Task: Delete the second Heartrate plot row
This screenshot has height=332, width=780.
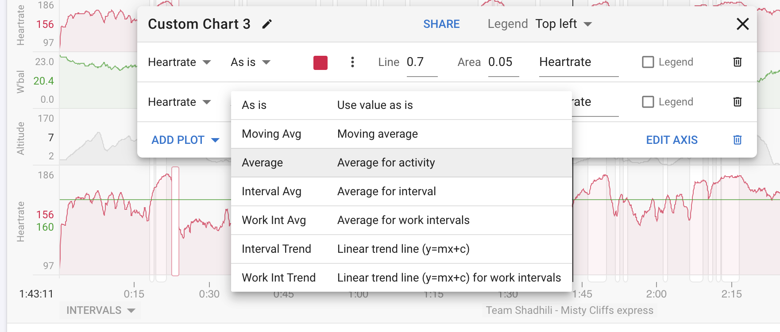Action: pyautogui.click(x=738, y=102)
